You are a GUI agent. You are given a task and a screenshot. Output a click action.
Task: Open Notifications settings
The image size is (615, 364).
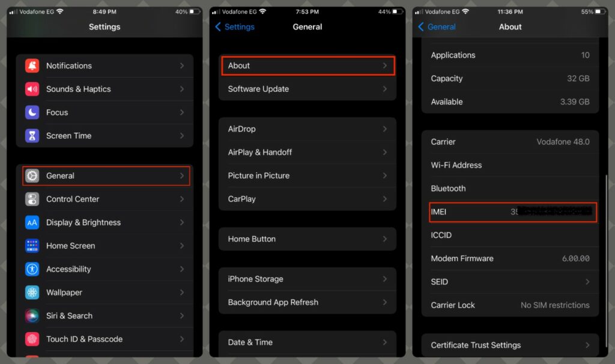[32, 65]
